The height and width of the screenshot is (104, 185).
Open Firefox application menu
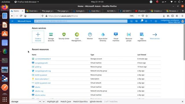pos(182,16)
